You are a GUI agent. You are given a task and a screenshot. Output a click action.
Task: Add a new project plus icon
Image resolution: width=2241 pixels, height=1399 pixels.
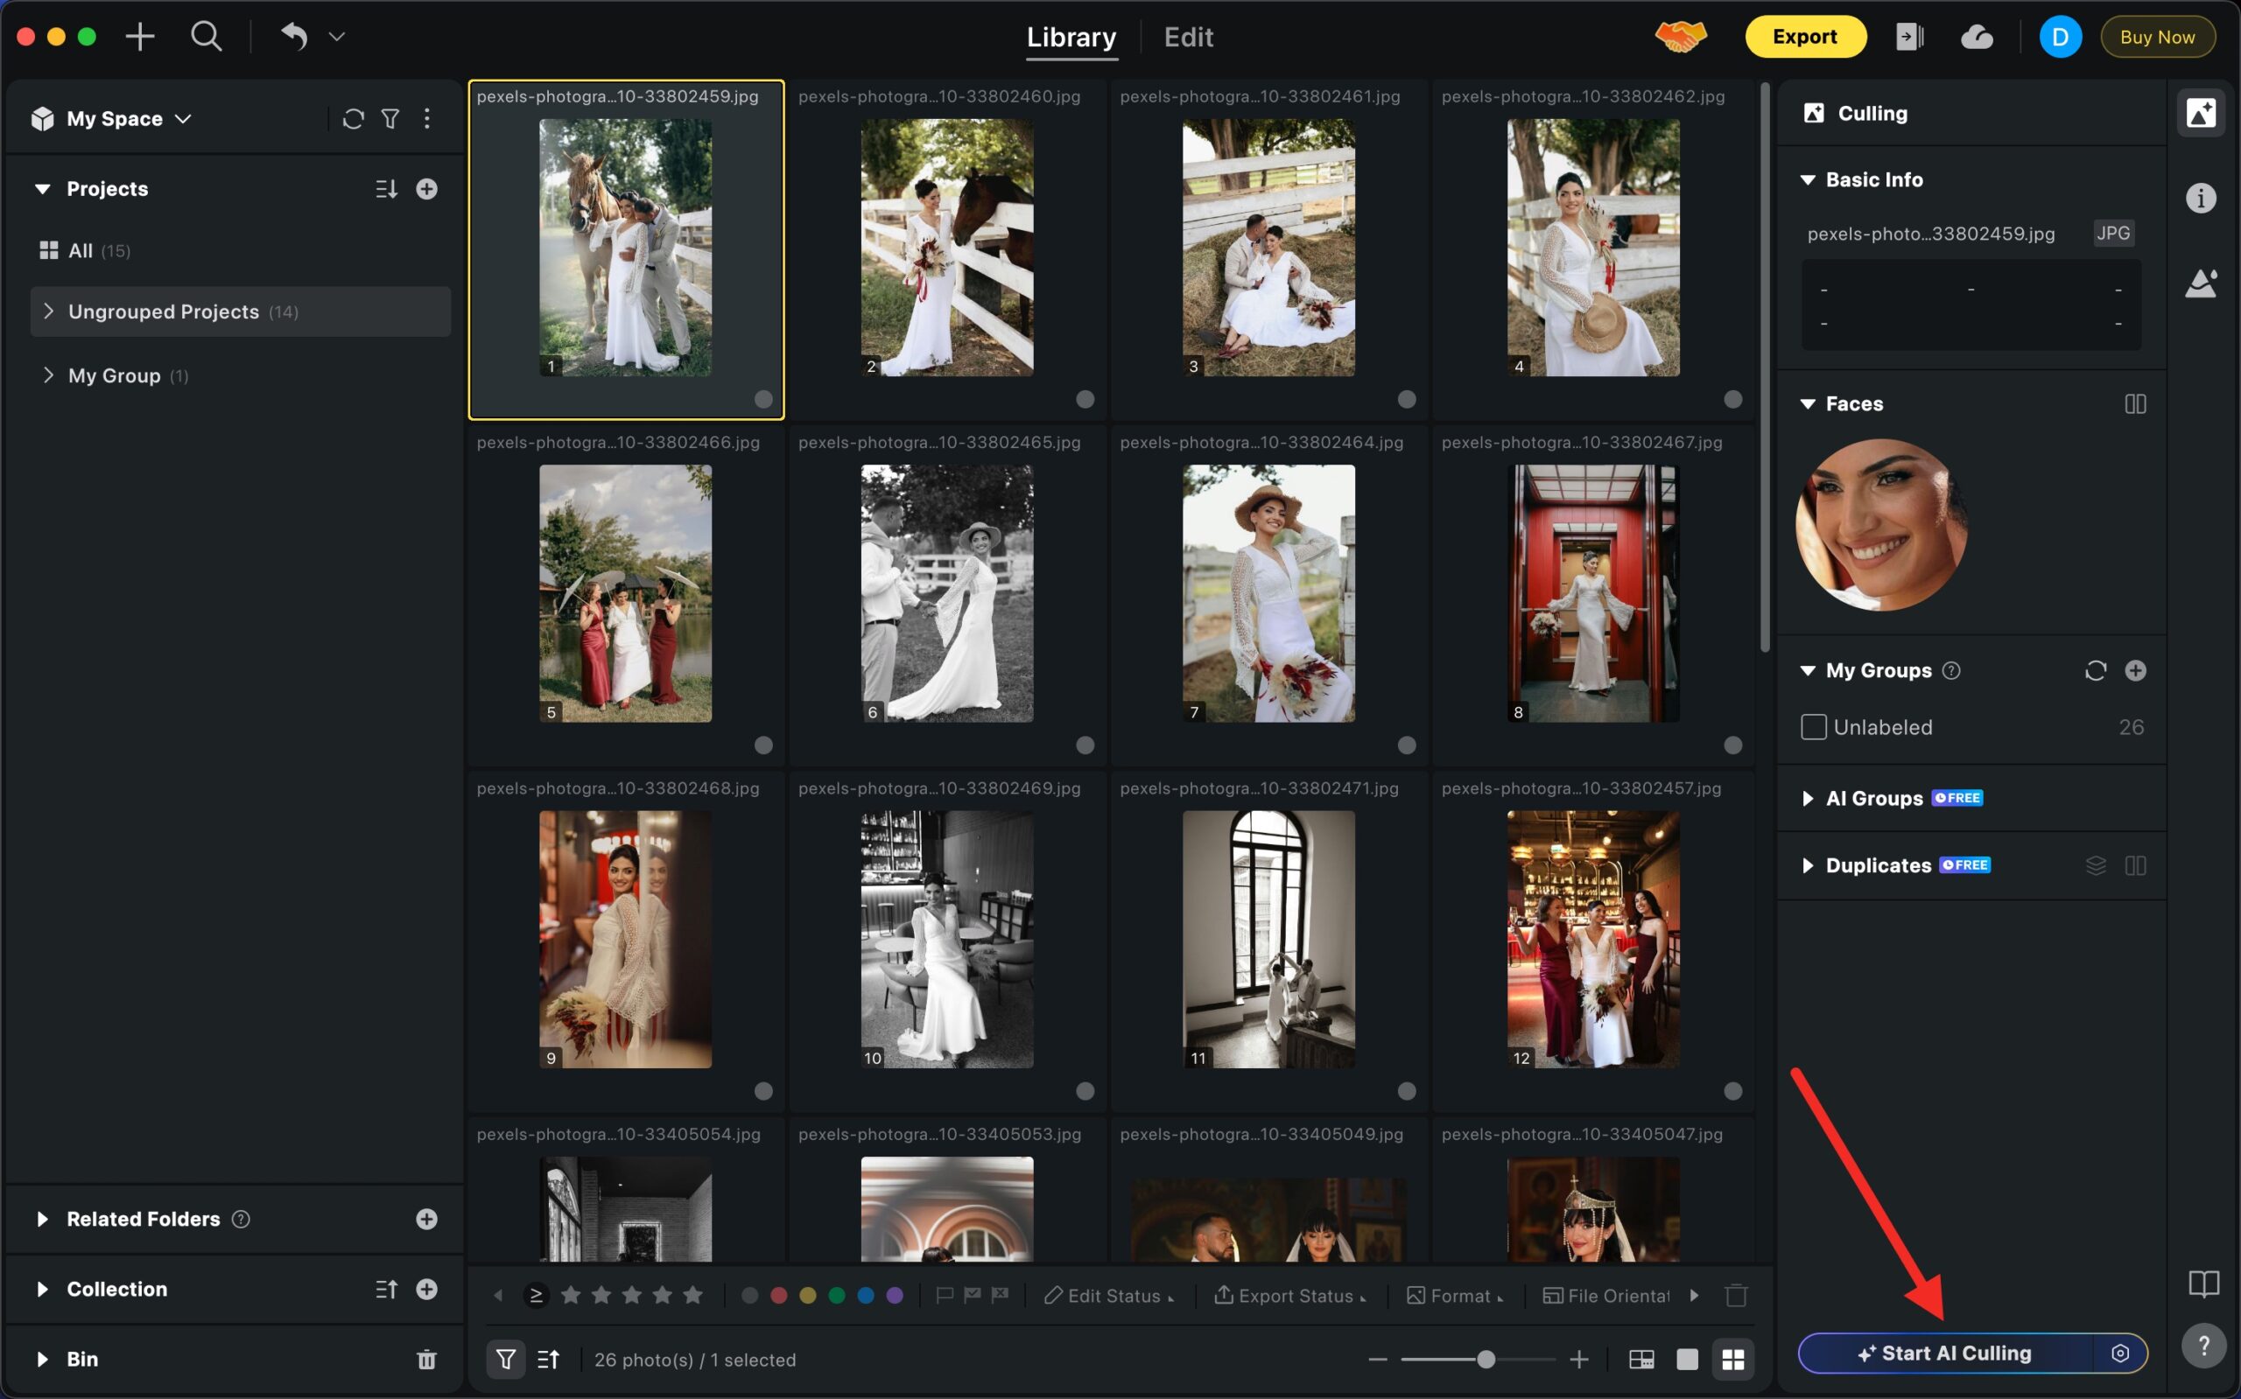coord(425,189)
